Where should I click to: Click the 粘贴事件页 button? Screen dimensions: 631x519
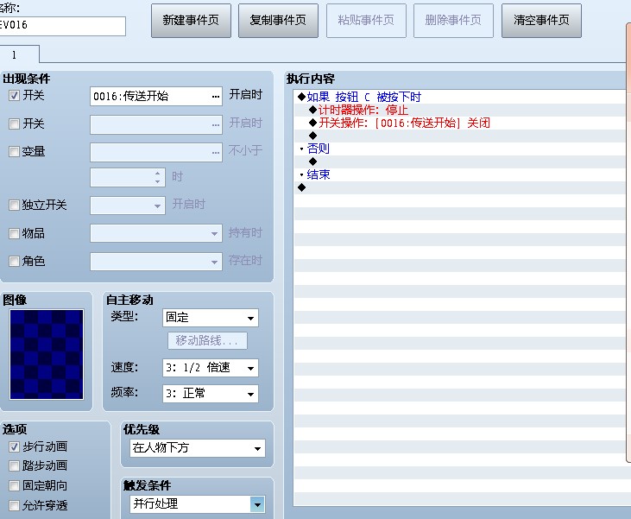(366, 21)
